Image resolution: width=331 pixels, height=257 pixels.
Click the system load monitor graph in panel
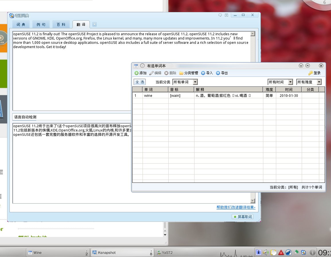[236, 253]
